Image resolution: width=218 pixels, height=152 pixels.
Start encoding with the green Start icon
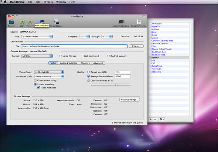click(x=22, y=22)
